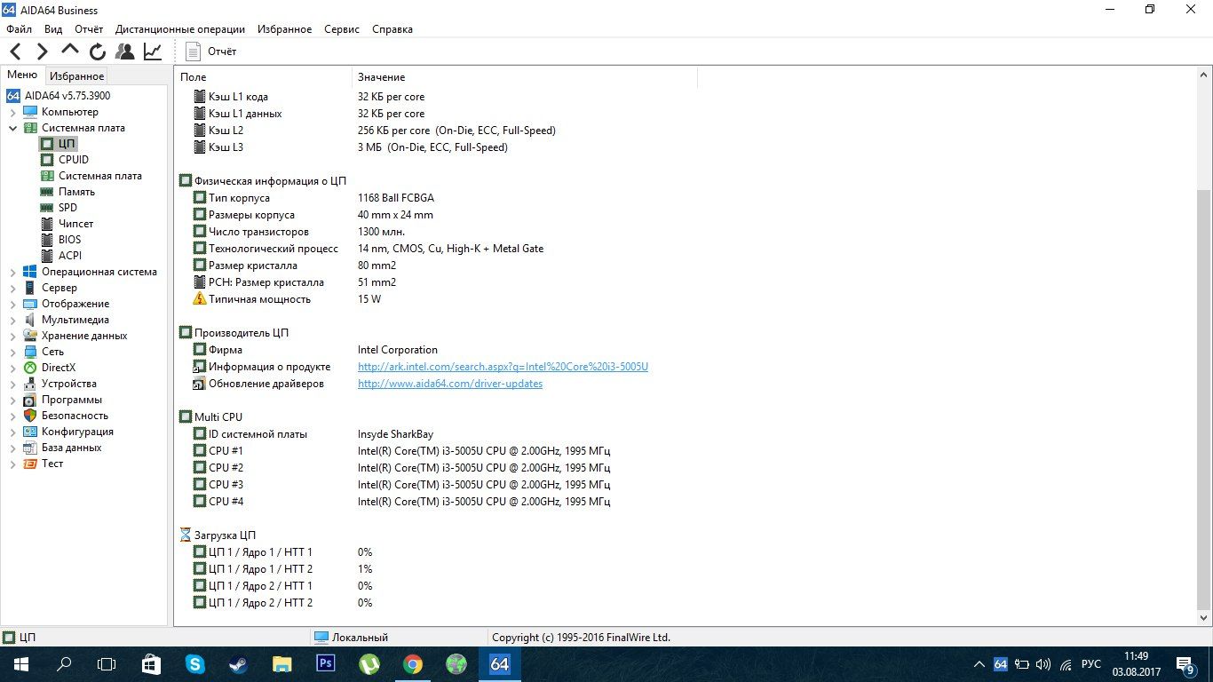Switch to the Меню tab
The width and height of the screenshot is (1213, 682).
(22, 75)
